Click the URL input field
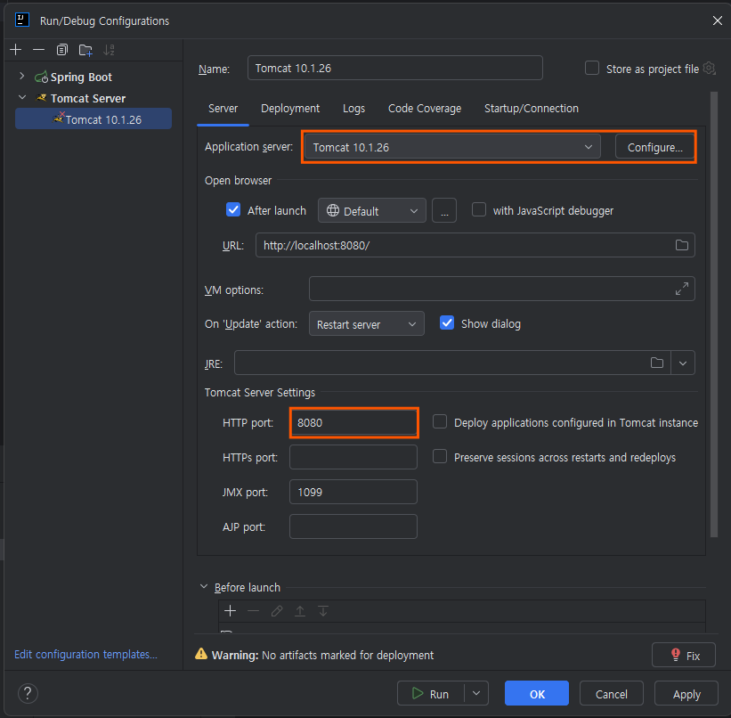 (x=475, y=245)
